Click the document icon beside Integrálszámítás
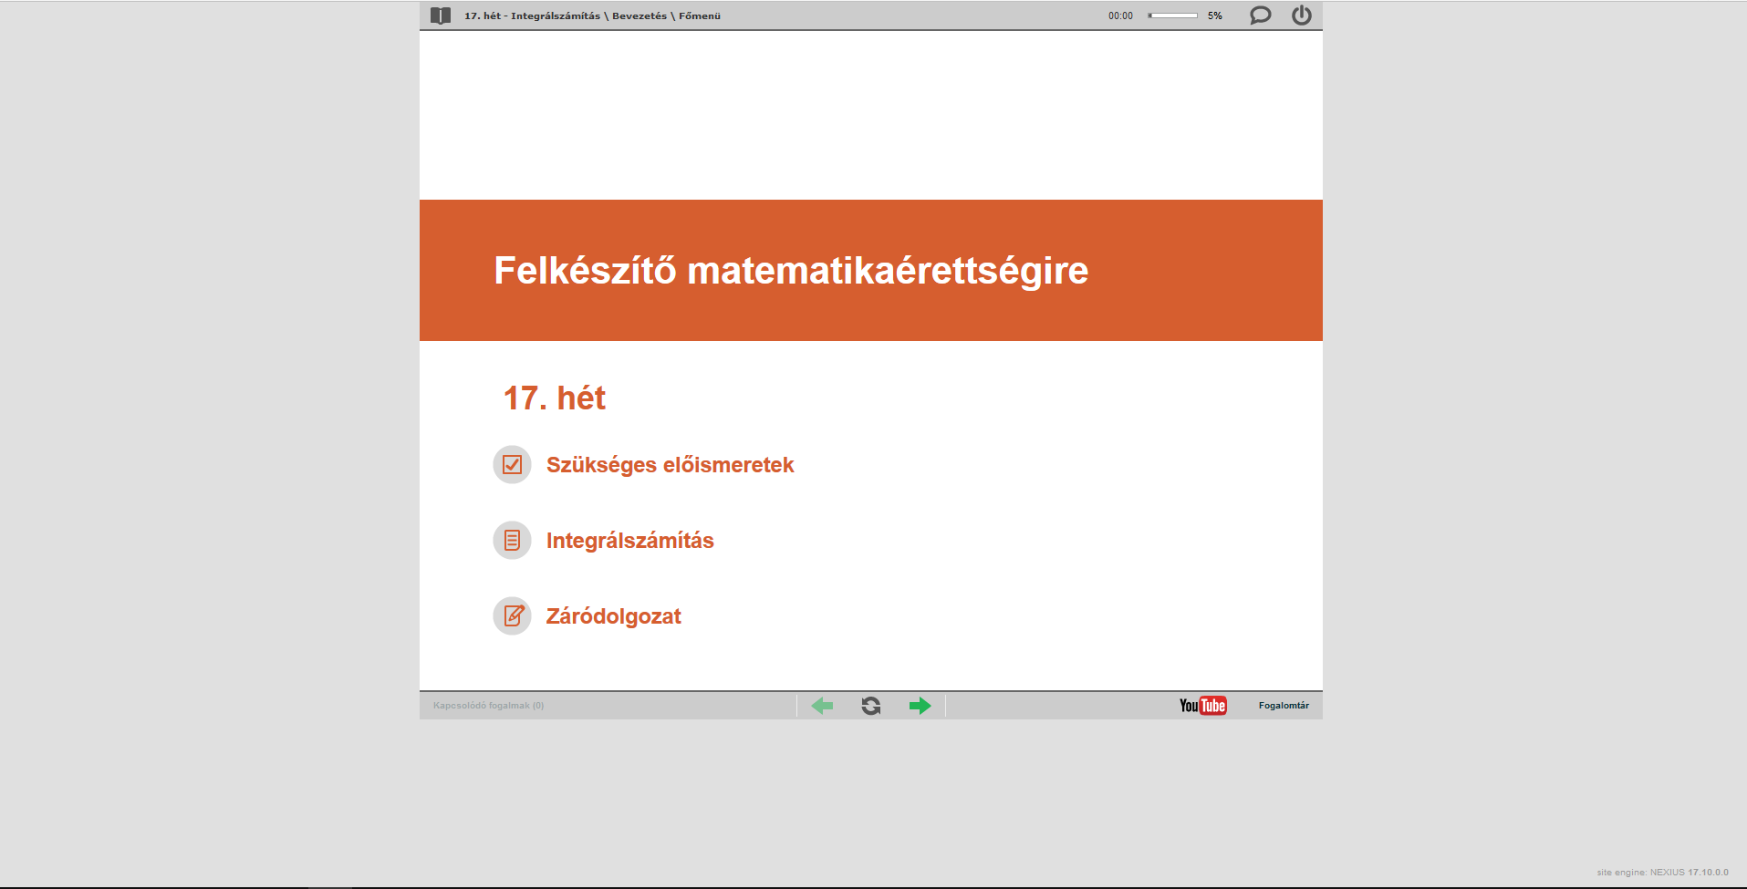The height and width of the screenshot is (889, 1747). [512, 541]
